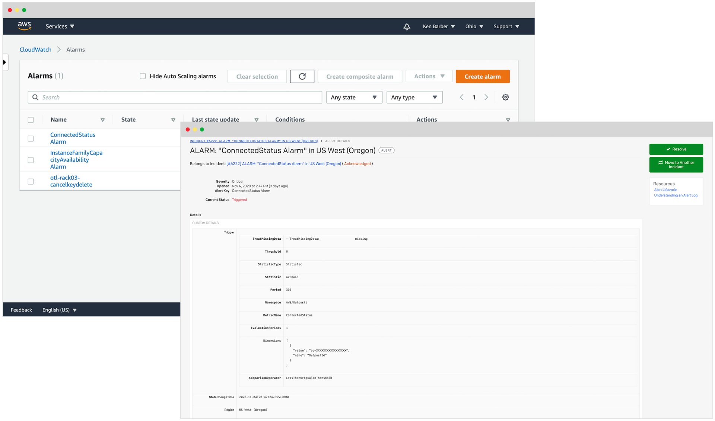Sort by Name column triangle icon
The height and width of the screenshot is (421, 715).
102,120
